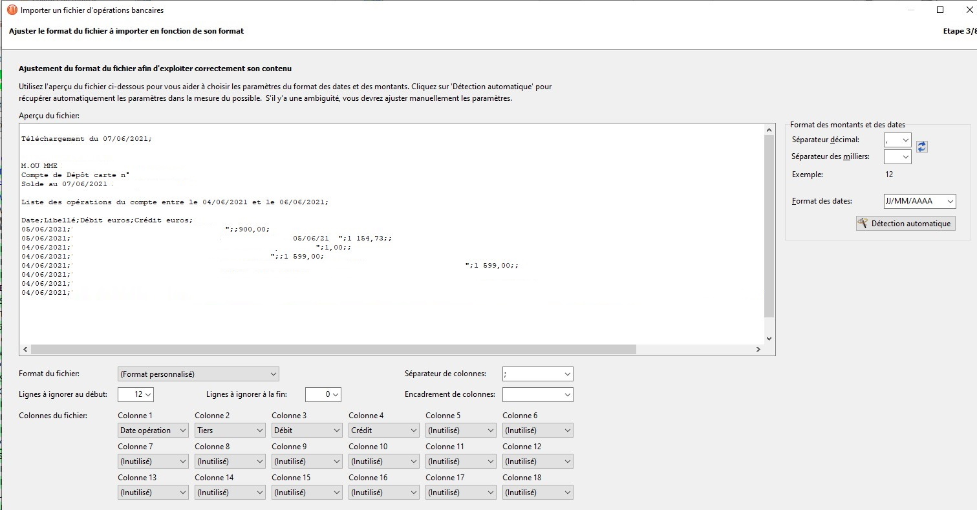977x510 pixels.
Task: Open the Colonne 7 dropdown
Action: point(153,462)
